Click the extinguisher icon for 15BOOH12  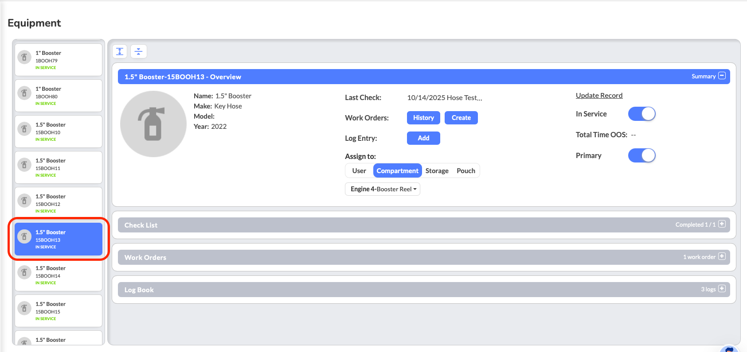[x=24, y=201]
